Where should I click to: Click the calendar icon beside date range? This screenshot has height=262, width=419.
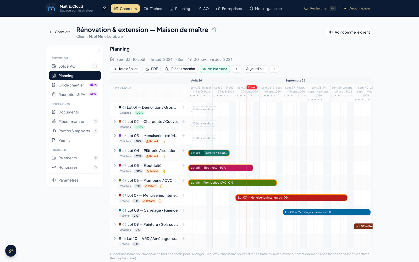(112, 59)
